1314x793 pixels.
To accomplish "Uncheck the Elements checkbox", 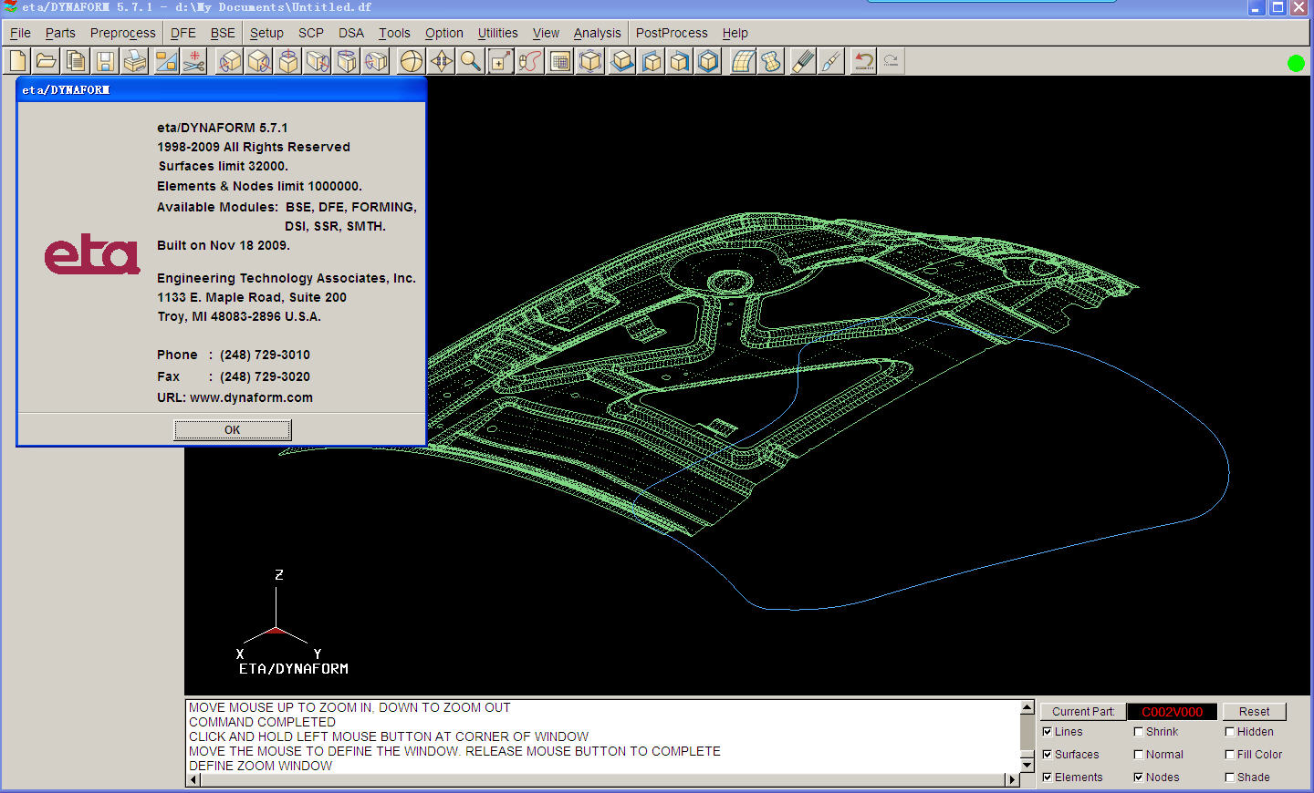I will pyautogui.click(x=1047, y=777).
